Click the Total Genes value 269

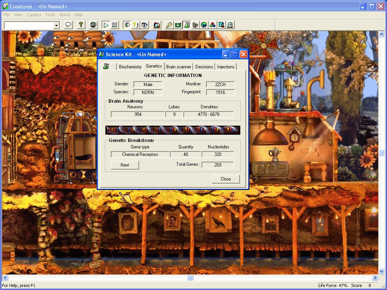click(218, 165)
